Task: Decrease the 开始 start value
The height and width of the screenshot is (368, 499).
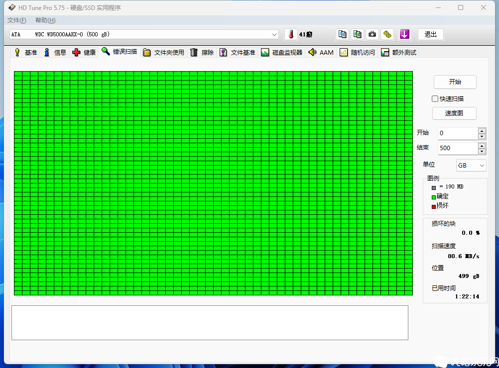Action: (482, 136)
